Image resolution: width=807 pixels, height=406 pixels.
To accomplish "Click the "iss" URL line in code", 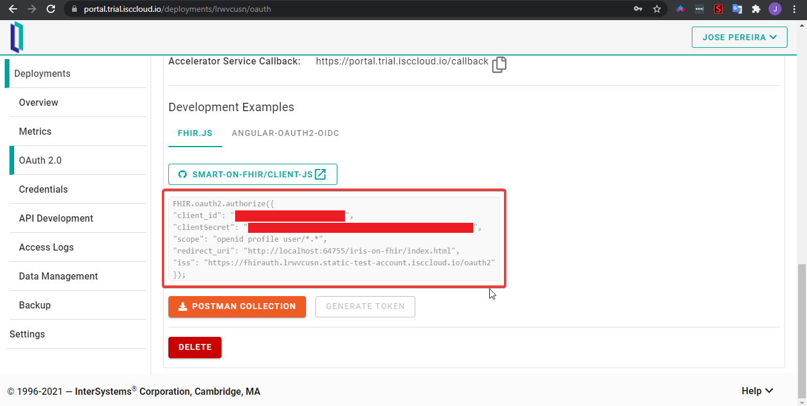I will tap(334, 262).
